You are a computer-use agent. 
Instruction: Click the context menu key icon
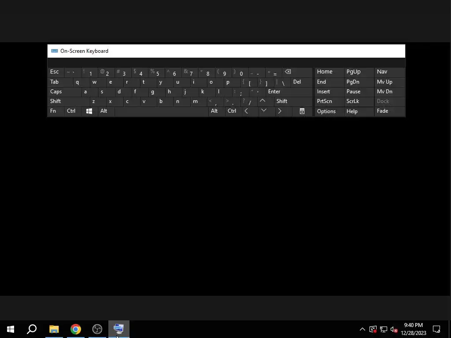(302, 111)
